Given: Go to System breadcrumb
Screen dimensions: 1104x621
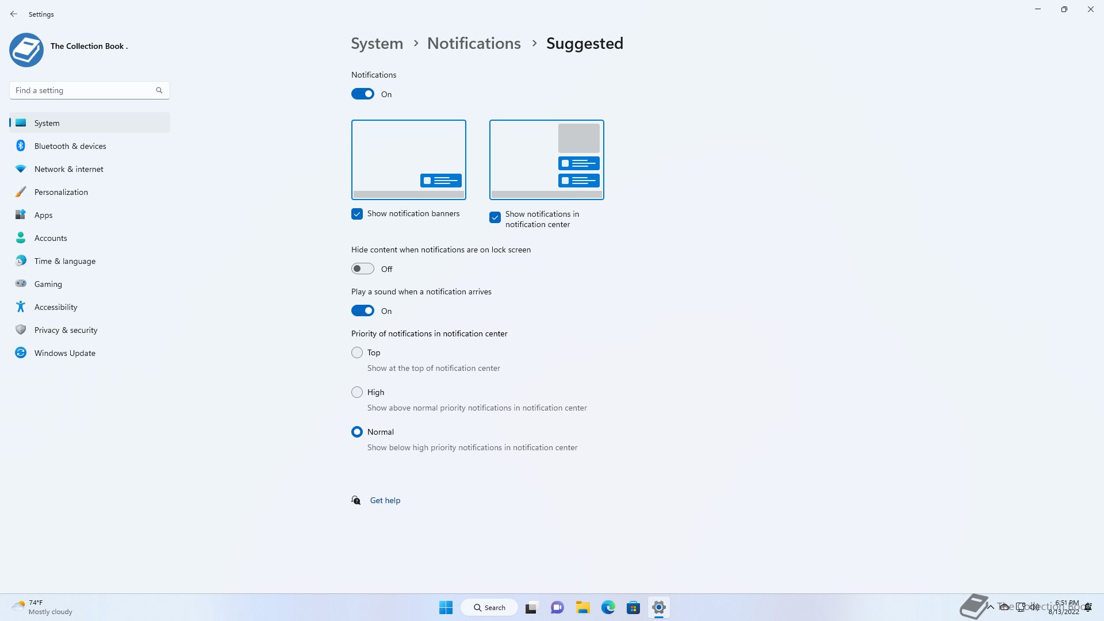Looking at the screenshot, I should pyautogui.click(x=377, y=44).
